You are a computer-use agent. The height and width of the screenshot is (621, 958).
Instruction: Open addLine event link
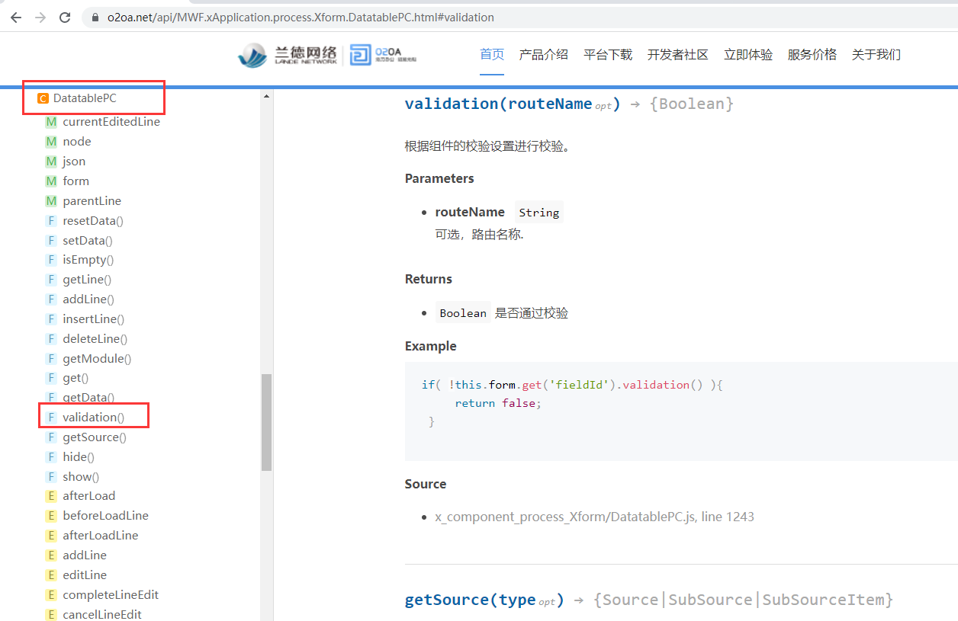(85, 555)
